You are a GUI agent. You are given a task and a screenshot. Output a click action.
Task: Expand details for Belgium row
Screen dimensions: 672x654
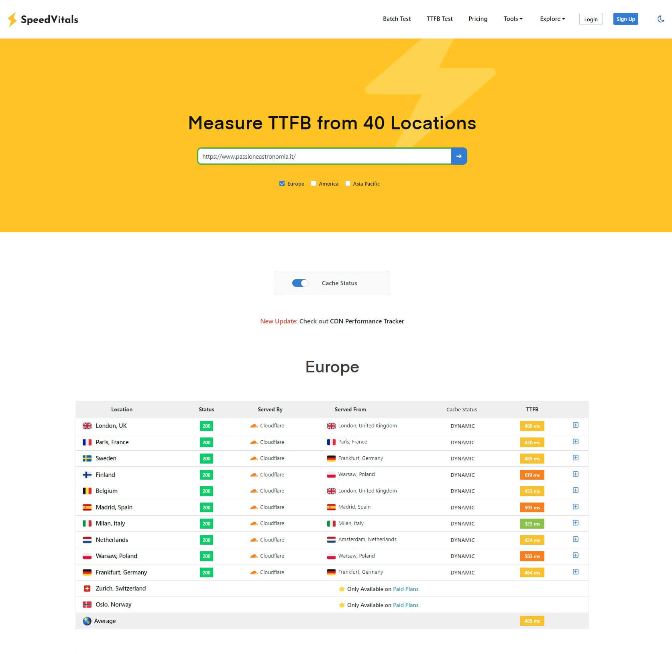point(575,490)
